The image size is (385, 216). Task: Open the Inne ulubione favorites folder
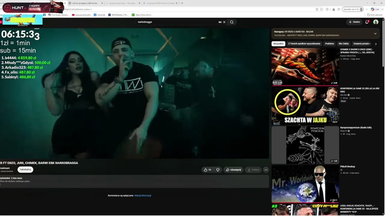375,15
